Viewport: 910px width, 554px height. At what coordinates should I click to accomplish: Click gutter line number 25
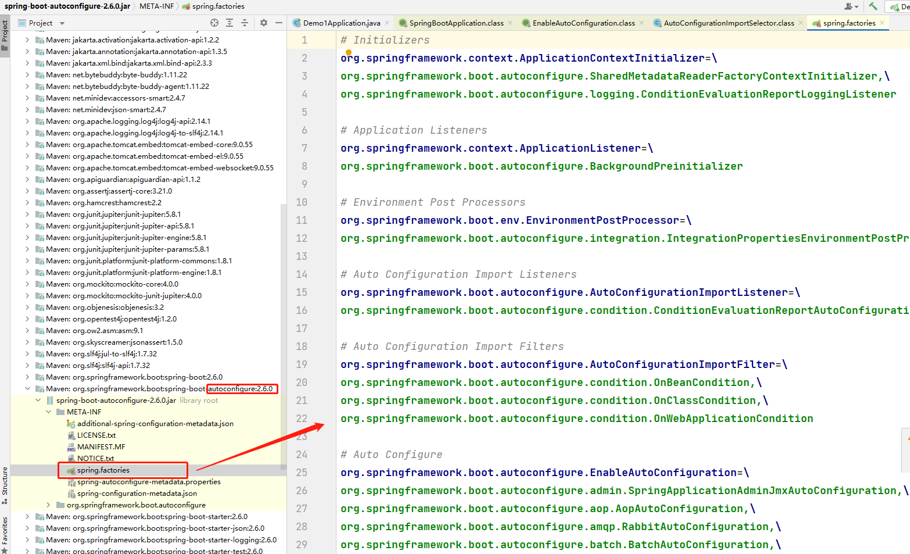(302, 473)
